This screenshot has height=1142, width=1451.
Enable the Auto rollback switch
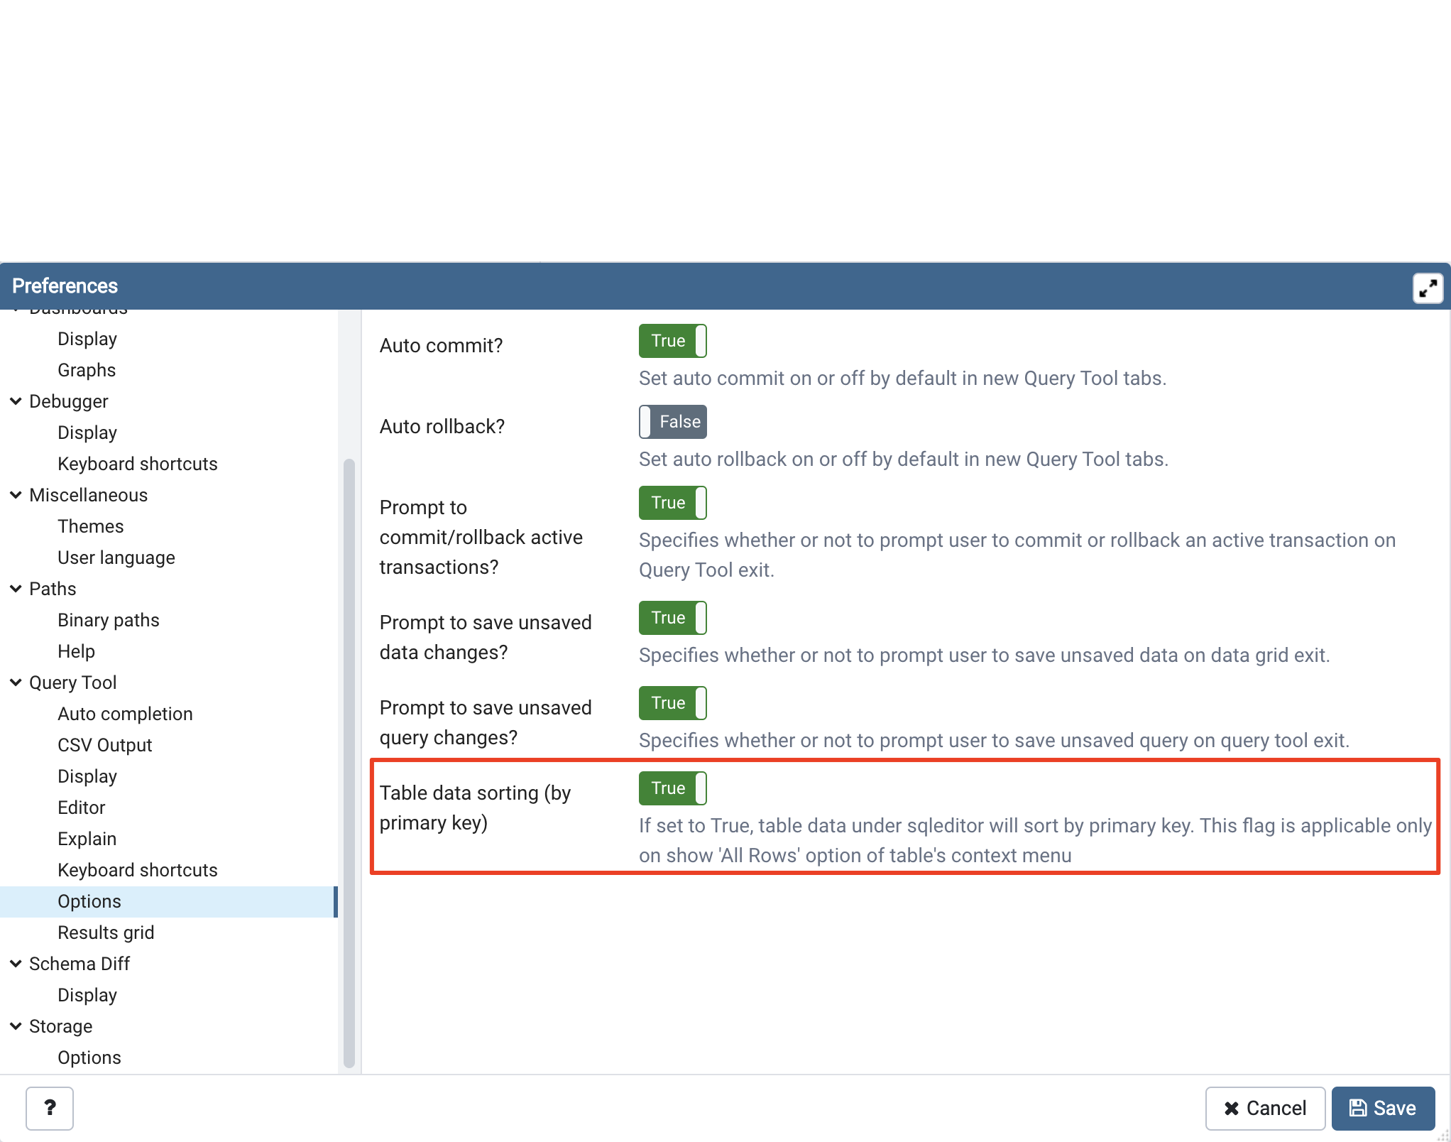pyautogui.click(x=672, y=422)
